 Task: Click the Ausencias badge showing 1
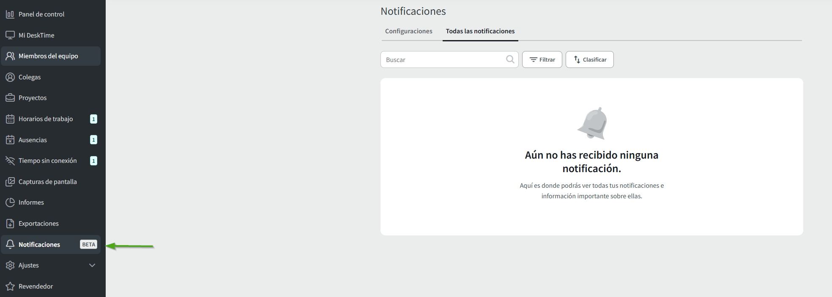pyautogui.click(x=93, y=140)
